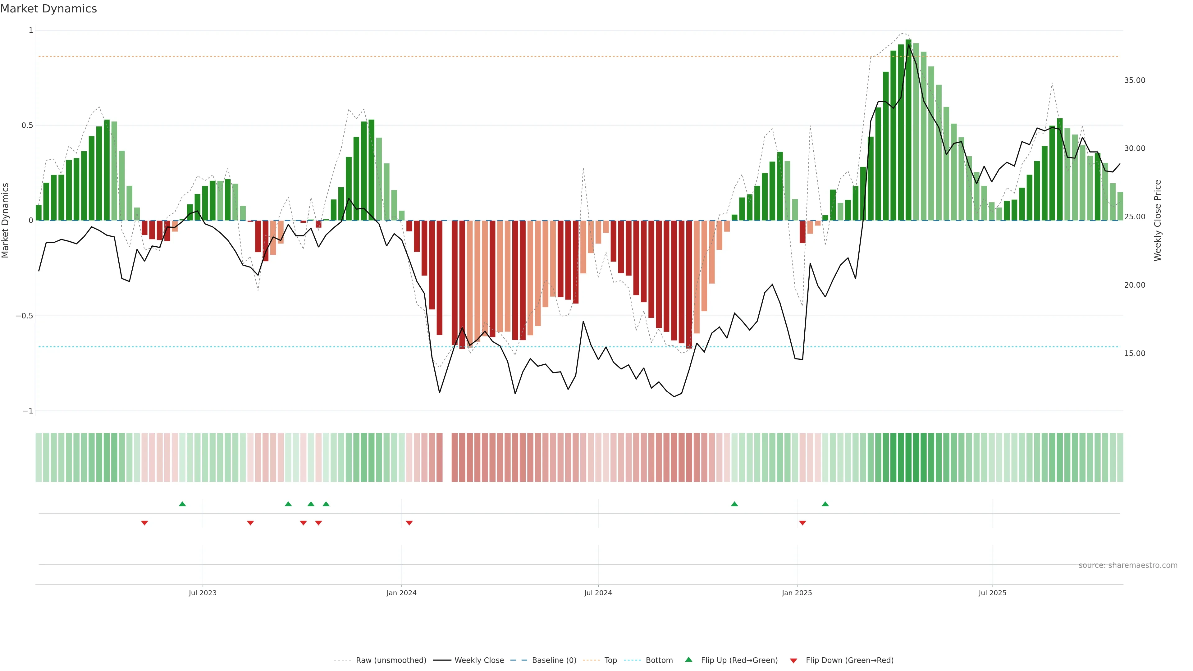The image size is (1193, 671).
Task: Click the rightmost green flip-up triangle marker
Action: point(825,504)
